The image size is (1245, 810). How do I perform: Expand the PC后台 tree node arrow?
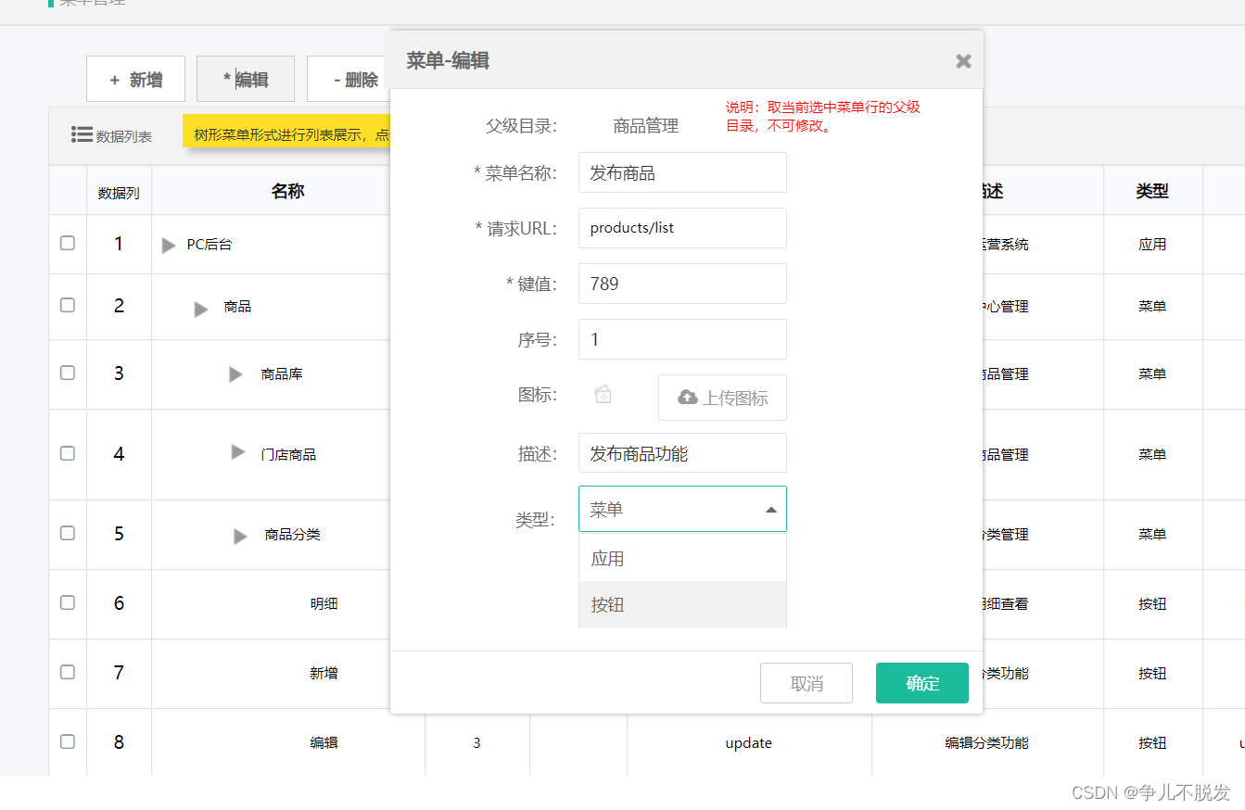[169, 246]
